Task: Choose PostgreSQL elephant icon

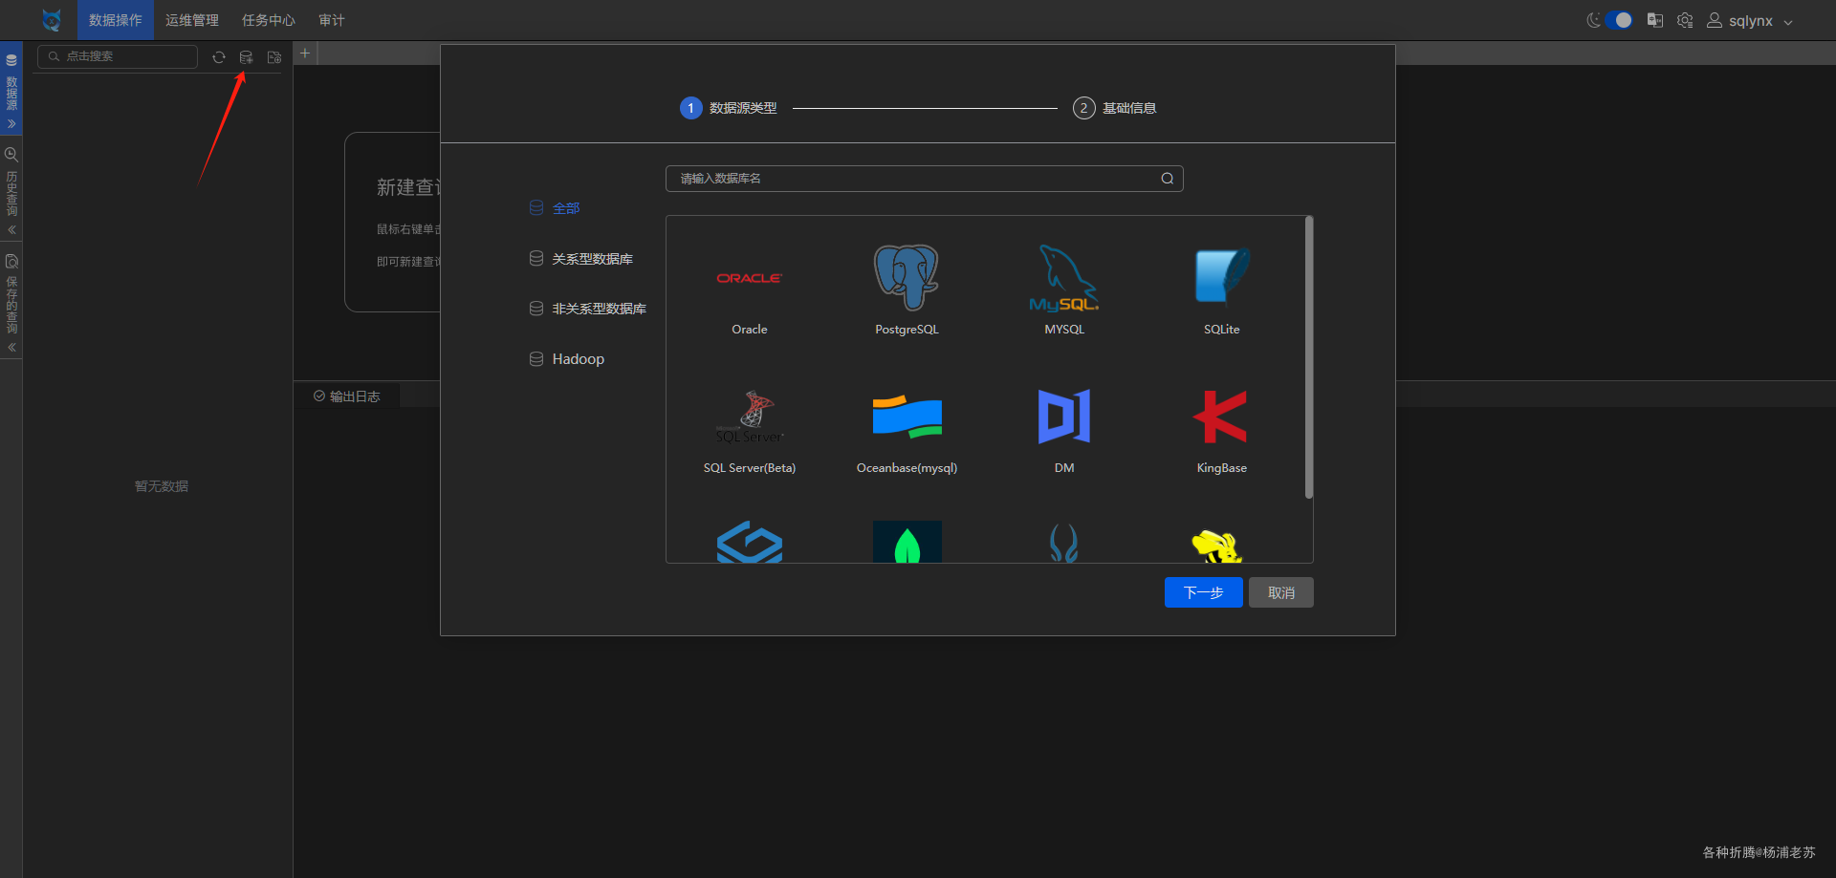Action: pyautogui.click(x=907, y=277)
